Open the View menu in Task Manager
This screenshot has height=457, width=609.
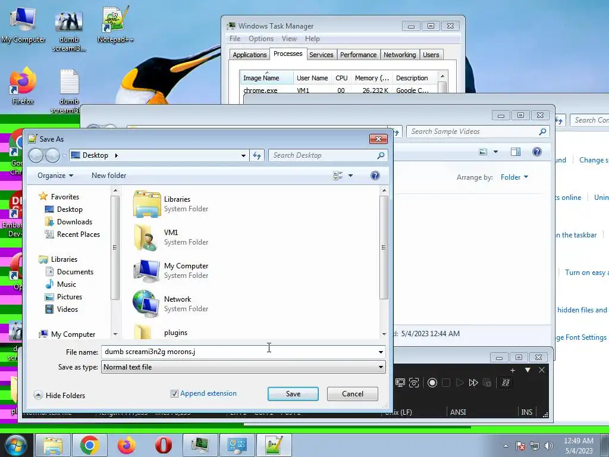(x=289, y=39)
